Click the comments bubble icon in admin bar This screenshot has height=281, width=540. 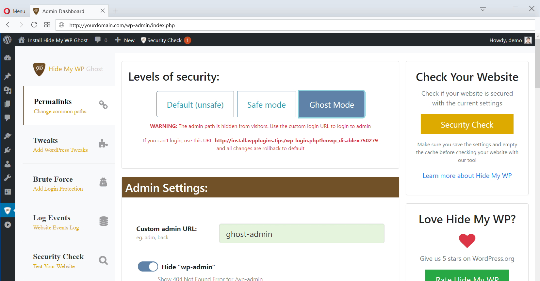click(x=98, y=40)
